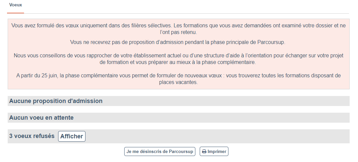Print the page using Imprimer
Screen dimensions: 358x162
tap(214, 152)
